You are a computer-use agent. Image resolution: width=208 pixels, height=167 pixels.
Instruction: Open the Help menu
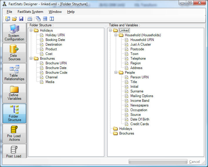(x=71, y=12)
